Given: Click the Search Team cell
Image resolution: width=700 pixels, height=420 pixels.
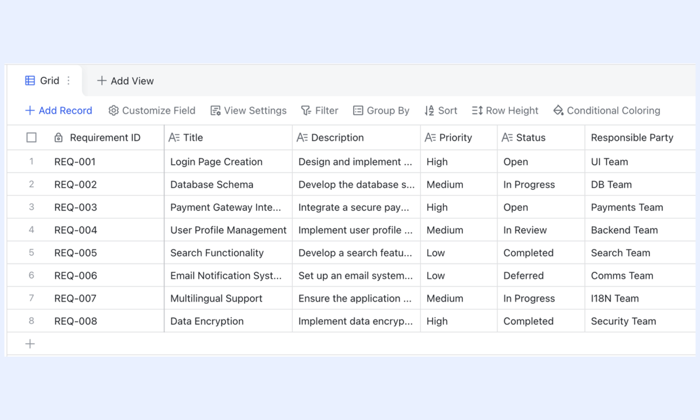Looking at the screenshot, I should click(640, 253).
